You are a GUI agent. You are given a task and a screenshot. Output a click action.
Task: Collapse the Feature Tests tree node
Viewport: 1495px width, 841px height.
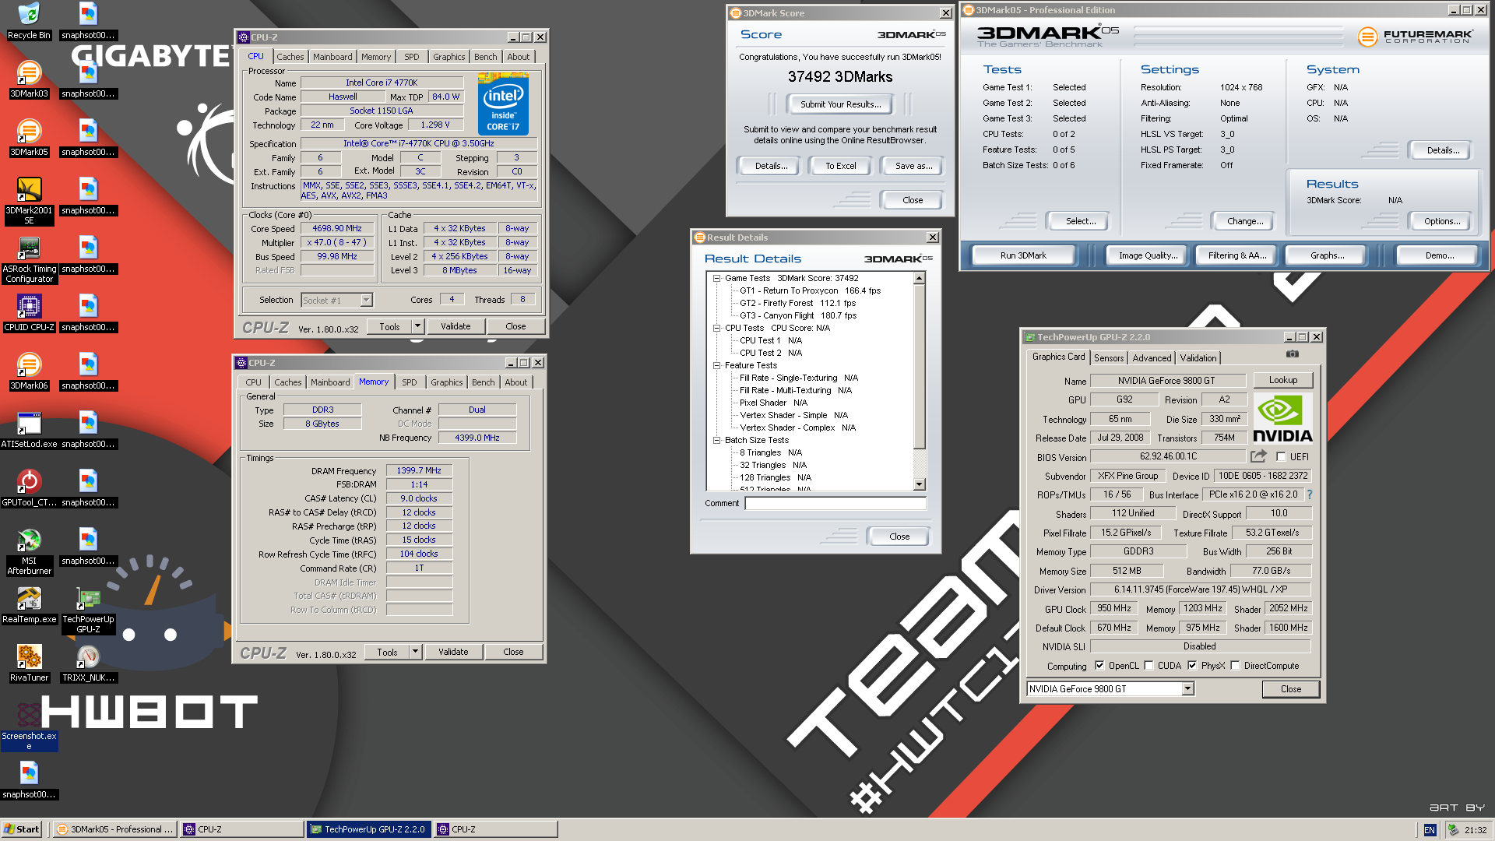coord(717,365)
